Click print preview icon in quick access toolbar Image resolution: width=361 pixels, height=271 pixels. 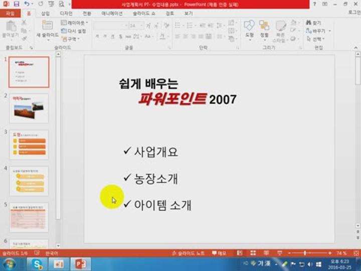click(62, 4)
